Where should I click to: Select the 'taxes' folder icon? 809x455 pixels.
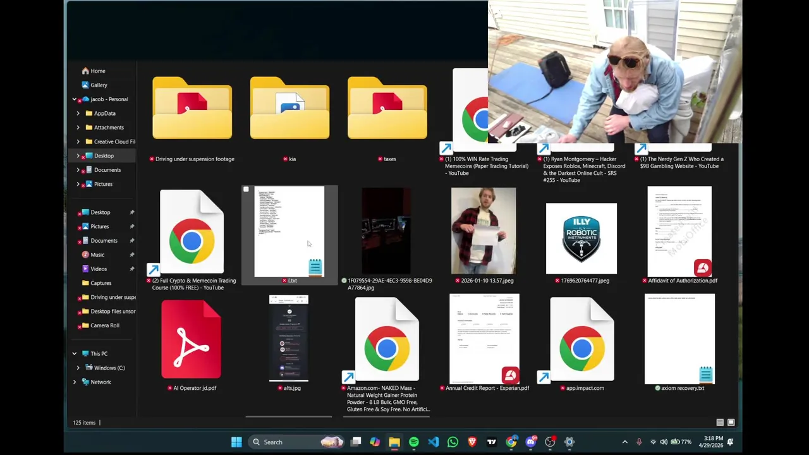(387, 109)
